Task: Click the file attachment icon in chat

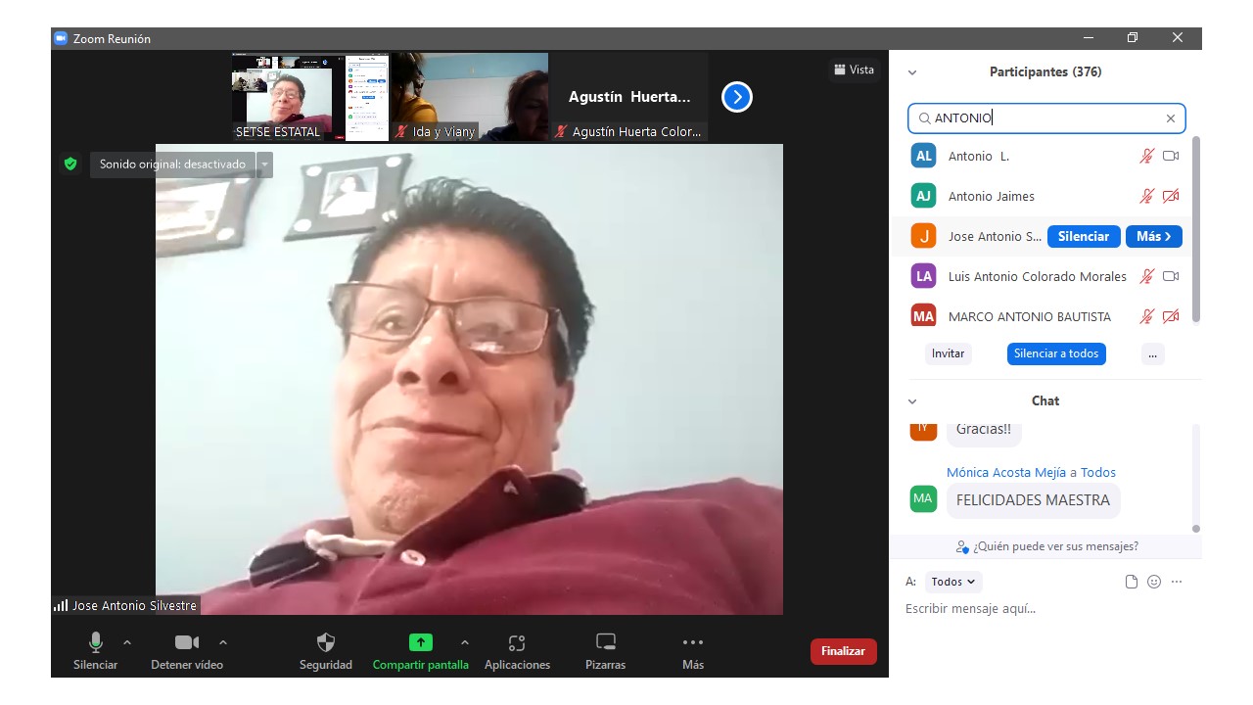Action: [x=1132, y=582]
